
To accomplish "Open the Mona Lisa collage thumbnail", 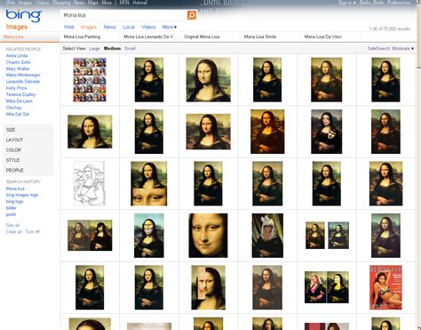I will 90,79.
